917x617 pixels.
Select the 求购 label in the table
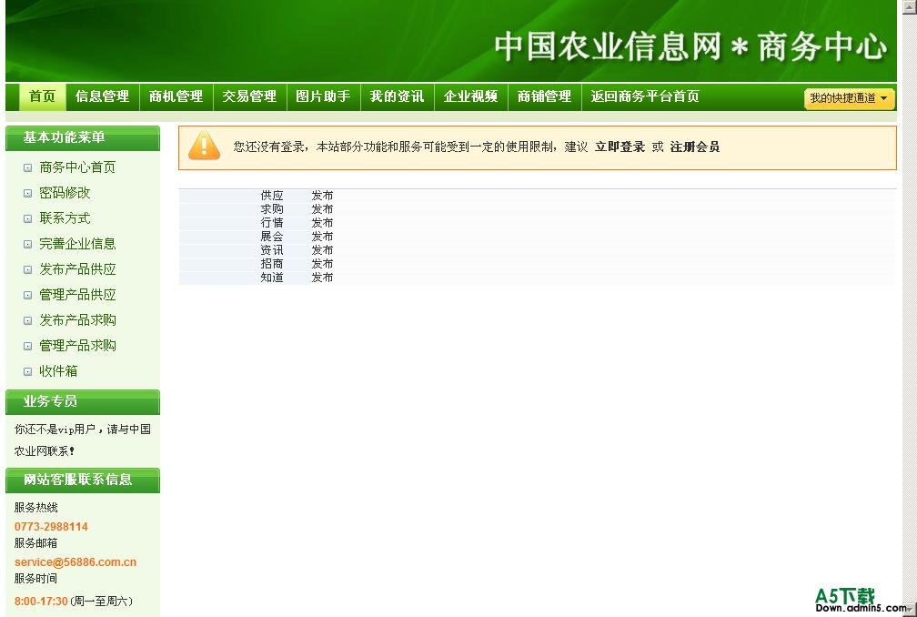click(272, 209)
